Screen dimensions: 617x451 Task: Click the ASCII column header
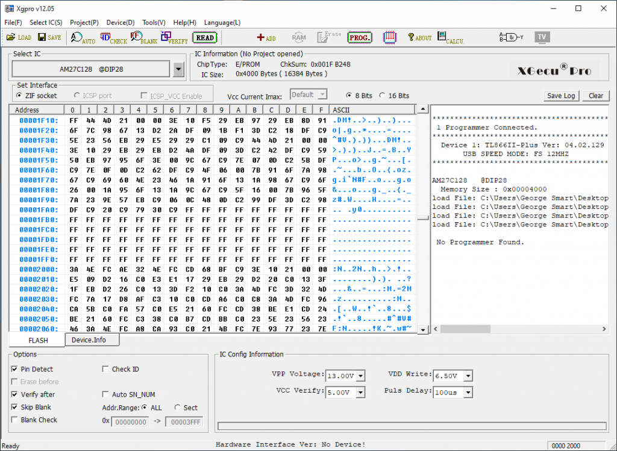coord(372,110)
